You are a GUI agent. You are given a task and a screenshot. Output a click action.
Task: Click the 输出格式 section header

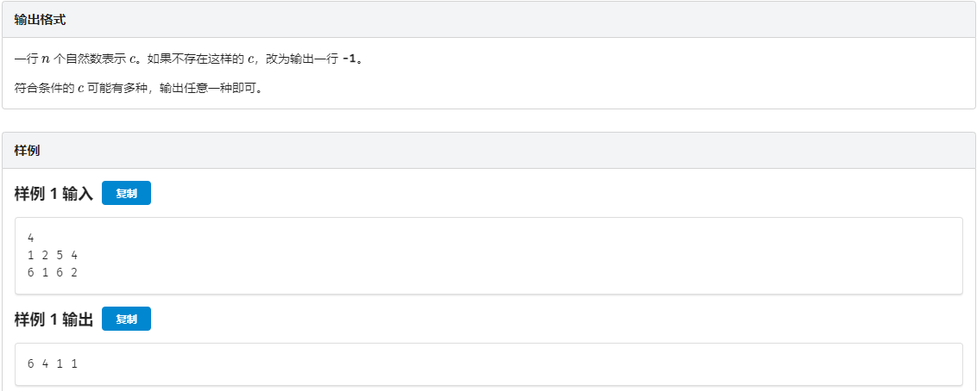coord(41,20)
